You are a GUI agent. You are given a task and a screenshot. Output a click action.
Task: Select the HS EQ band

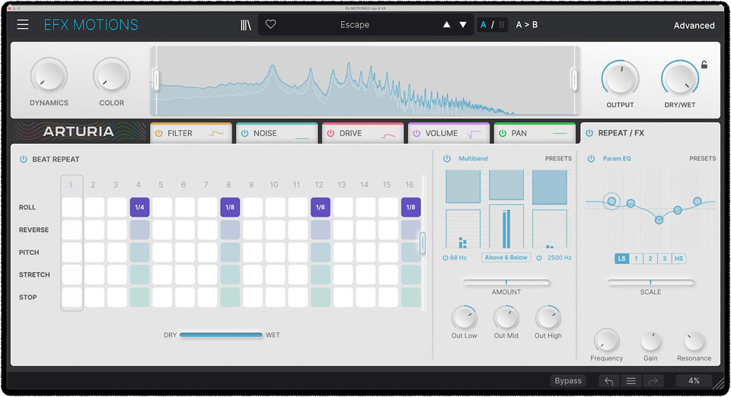pos(678,259)
